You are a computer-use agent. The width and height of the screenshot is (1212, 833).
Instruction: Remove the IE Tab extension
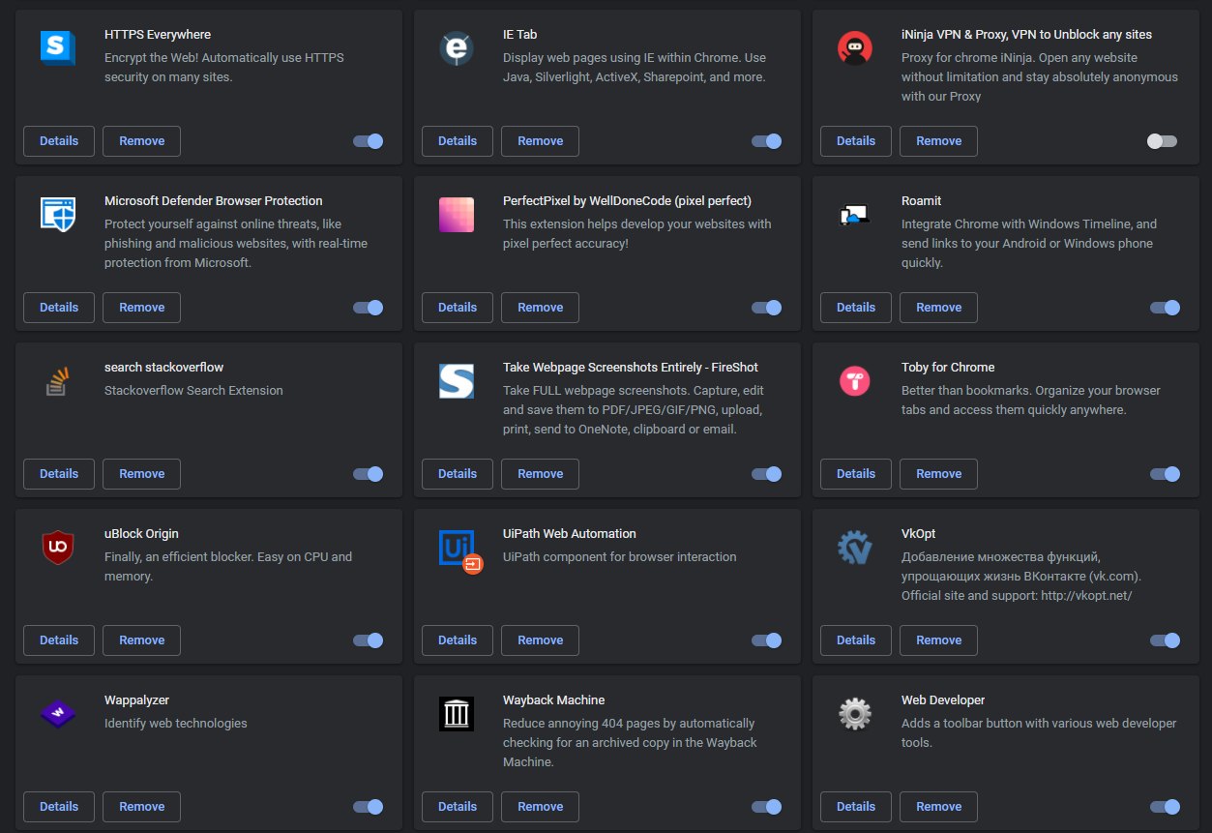click(x=540, y=141)
